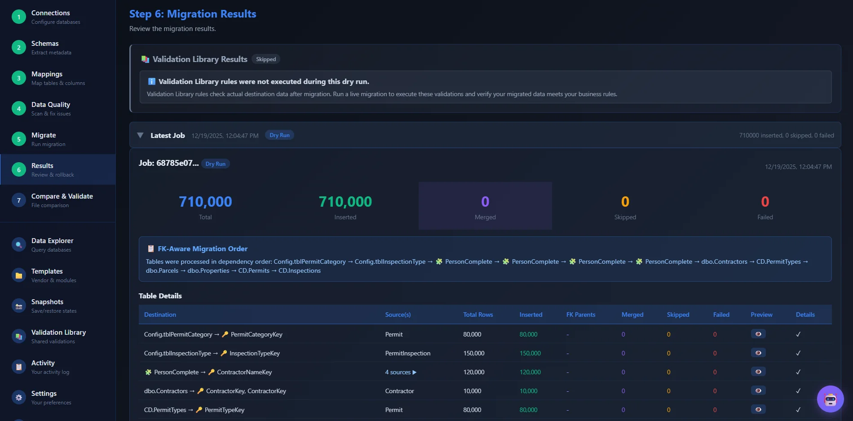
Task: Click the Settings gear icon
Action: point(18,397)
